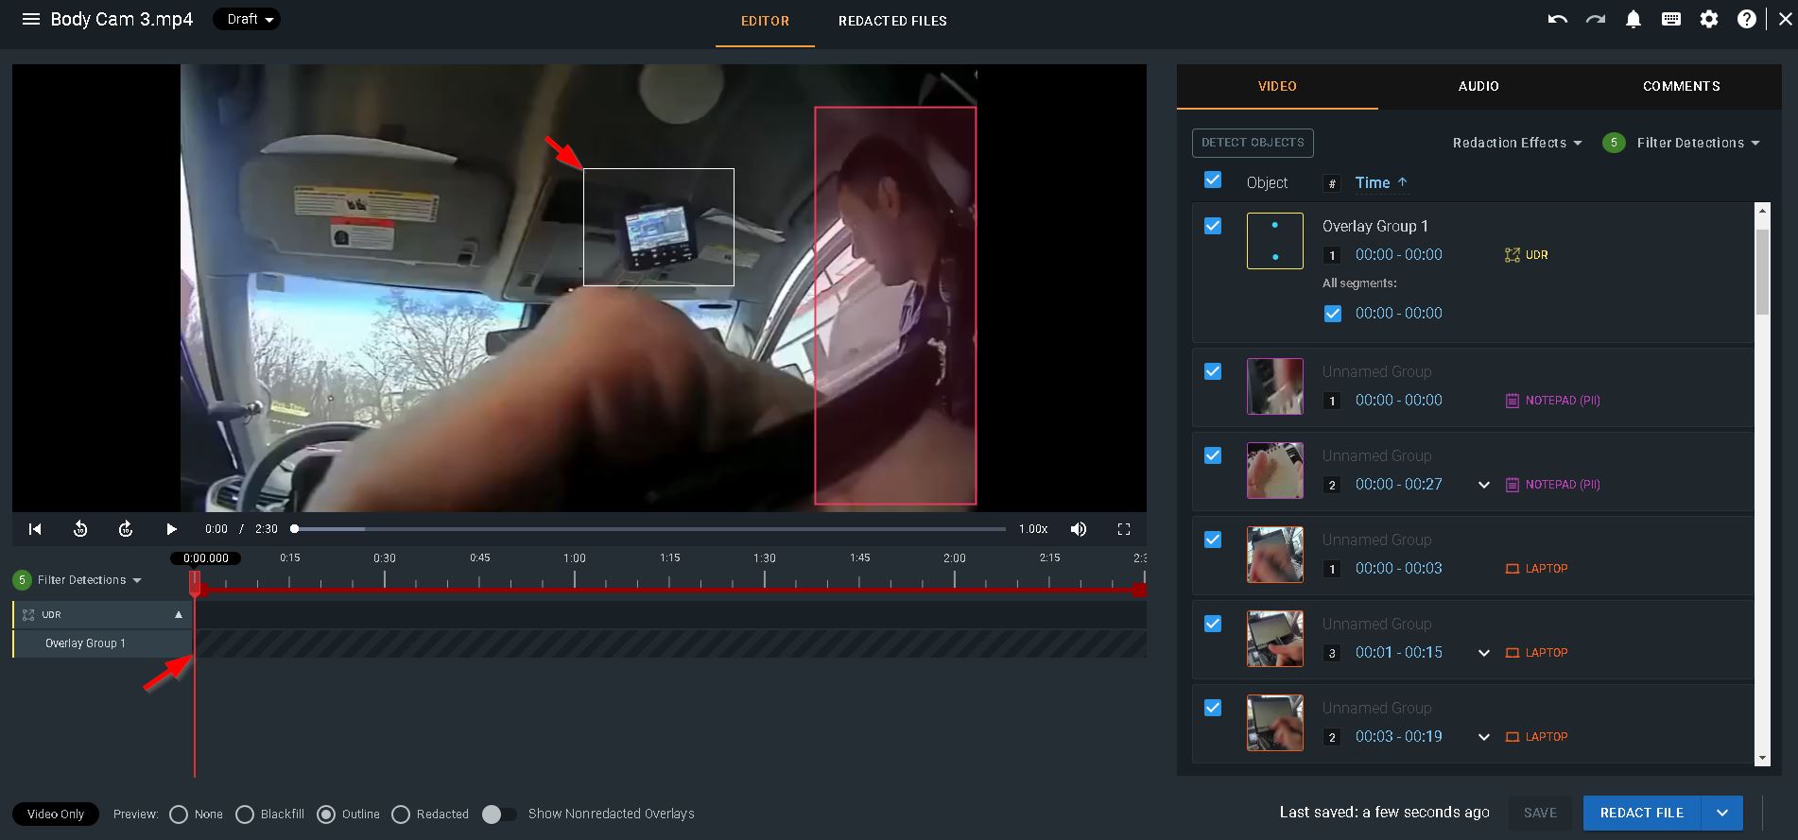The width and height of the screenshot is (1798, 840).
Task: Open the hamburger menu
Action: (x=30, y=20)
